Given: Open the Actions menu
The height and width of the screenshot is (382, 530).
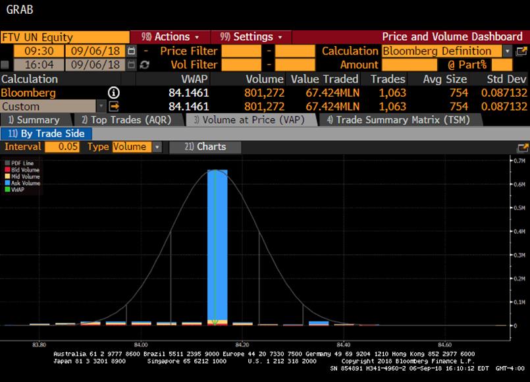Looking at the screenshot, I should [x=170, y=37].
